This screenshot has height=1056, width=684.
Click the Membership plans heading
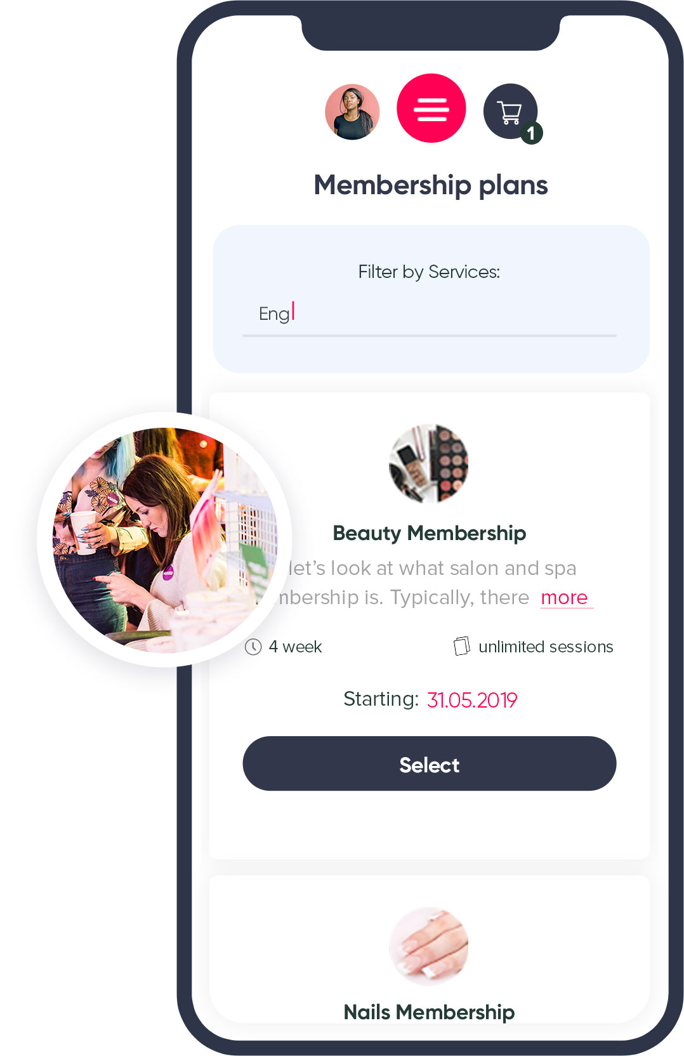[x=431, y=185]
